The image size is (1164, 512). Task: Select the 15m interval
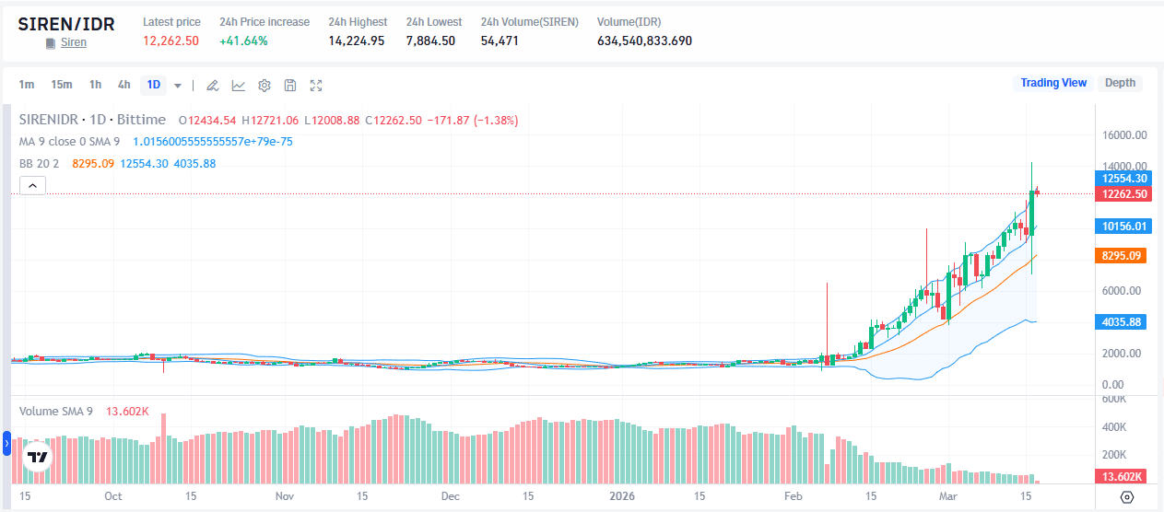click(62, 85)
